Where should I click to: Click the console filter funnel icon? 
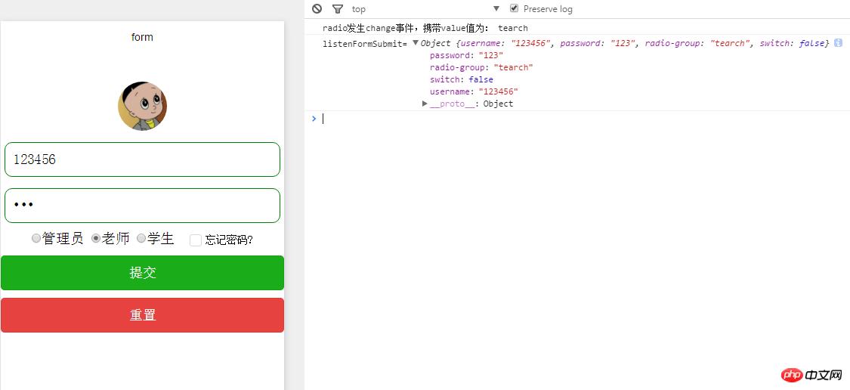pos(338,9)
